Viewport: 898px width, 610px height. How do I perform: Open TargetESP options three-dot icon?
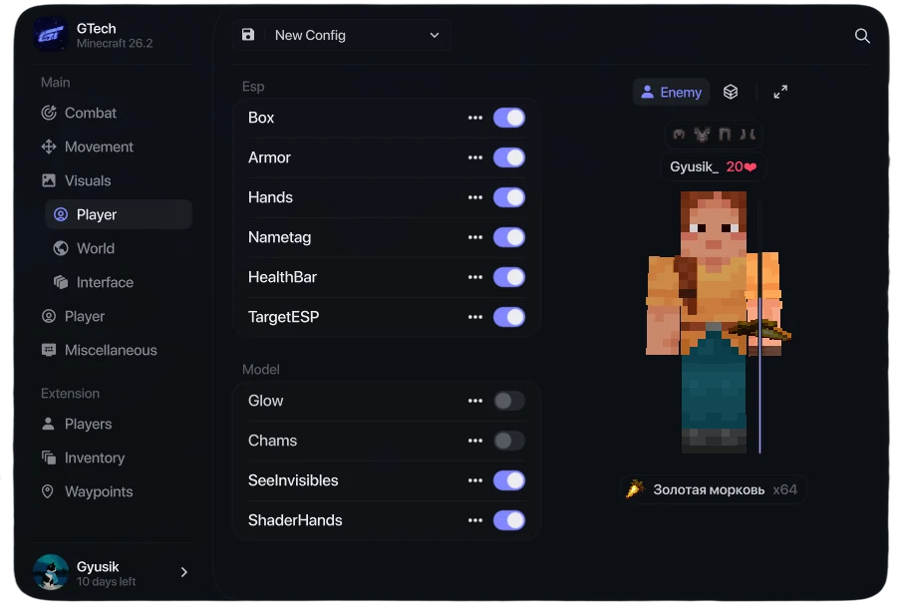tap(475, 317)
